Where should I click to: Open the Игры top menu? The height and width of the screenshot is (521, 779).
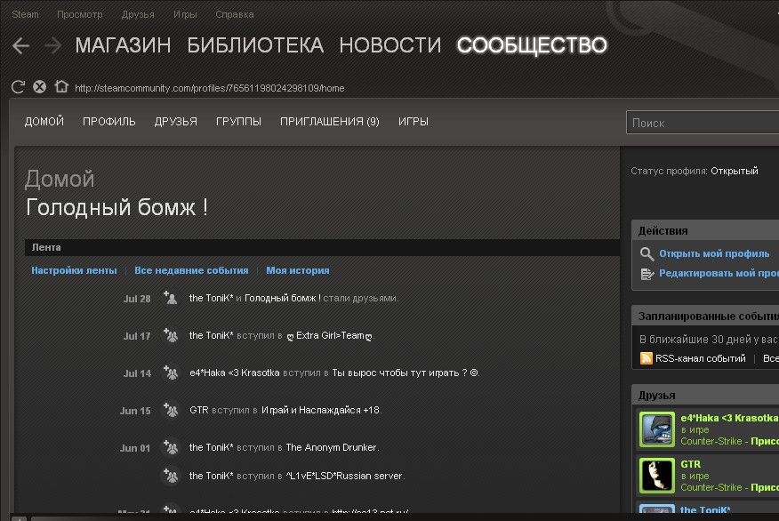[x=185, y=14]
